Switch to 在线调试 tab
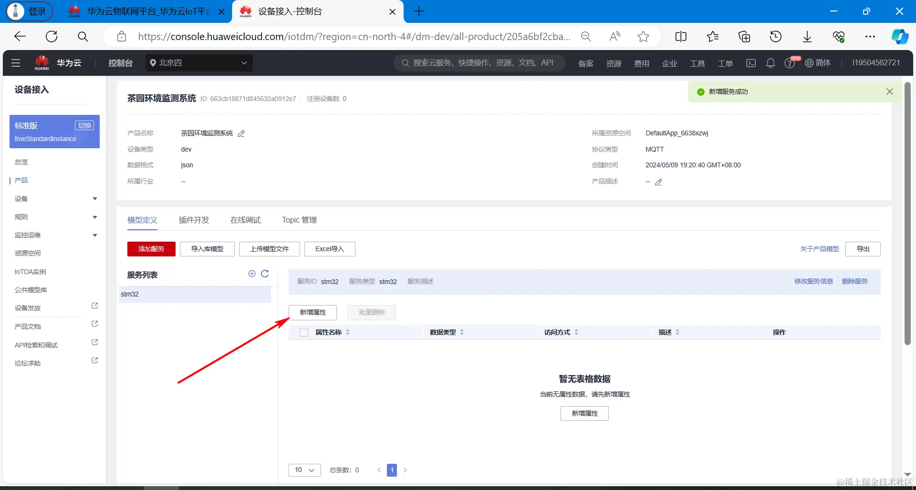Viewport: 916px width, 490px height. pos(245,220)
